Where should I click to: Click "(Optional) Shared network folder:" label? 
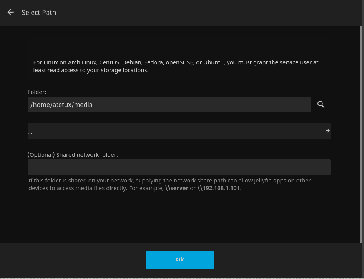tap(73, 155)
